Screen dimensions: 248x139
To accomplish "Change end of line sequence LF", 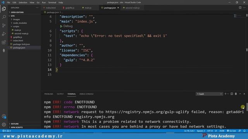I will [216, 131].
